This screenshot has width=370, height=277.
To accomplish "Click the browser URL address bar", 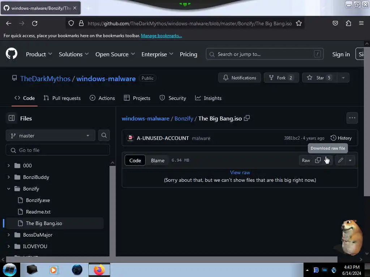I will [190, 23].
